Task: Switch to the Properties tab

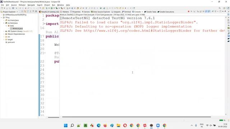Action: [x=75, y=12]
